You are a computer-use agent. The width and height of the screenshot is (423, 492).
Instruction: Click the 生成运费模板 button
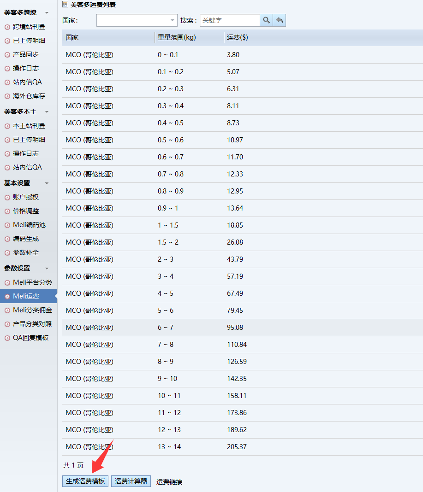[x=85, y=481]
